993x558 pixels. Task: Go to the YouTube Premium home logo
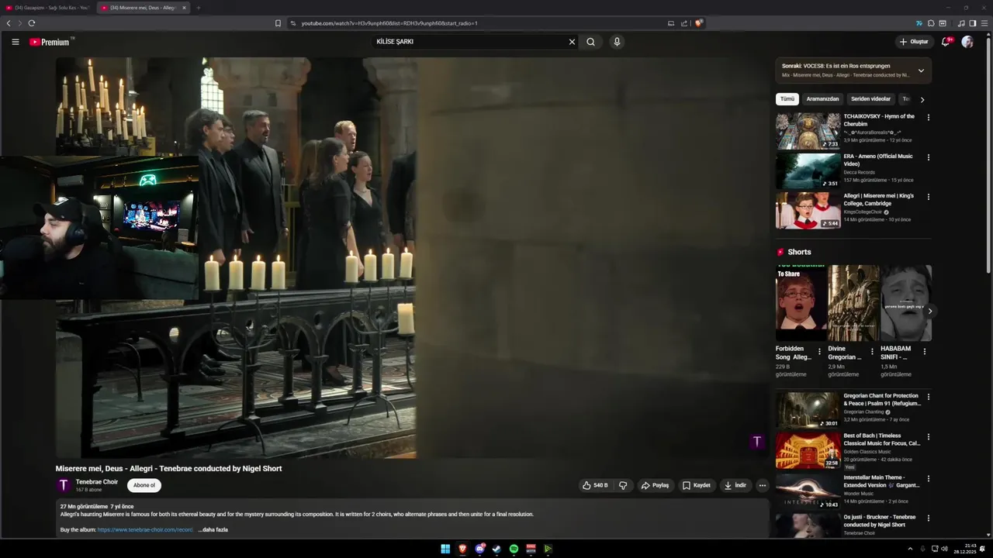pyautogui.click(x=50, y=42)
